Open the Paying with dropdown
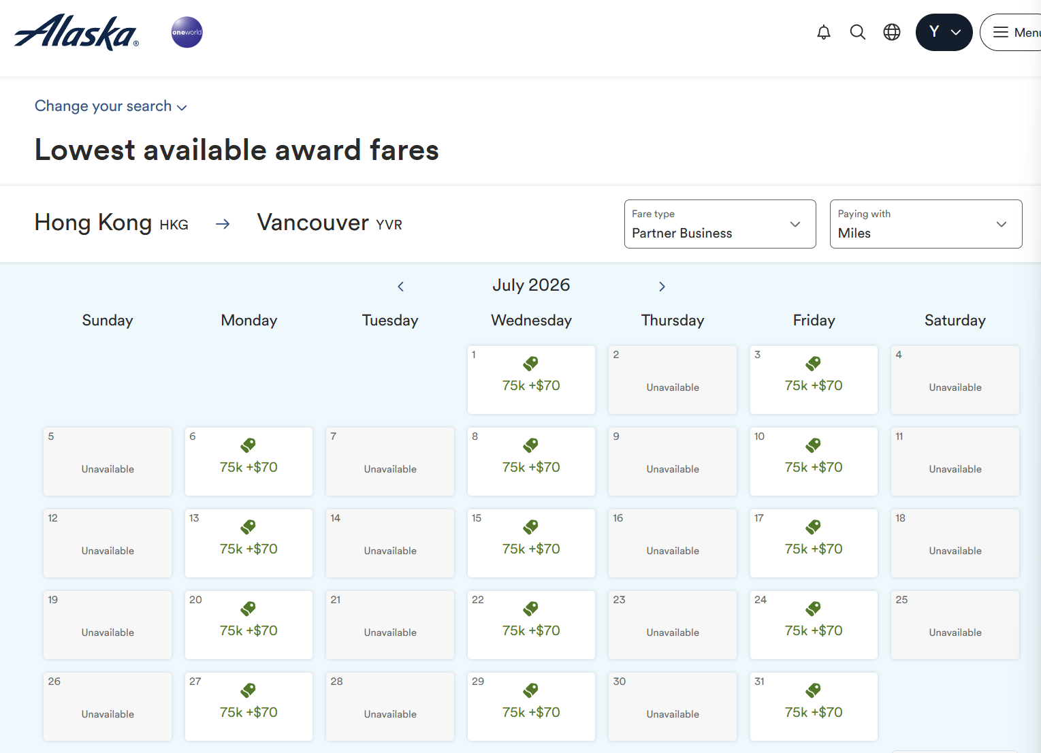The image size is (1041, 753). (925, 224)
